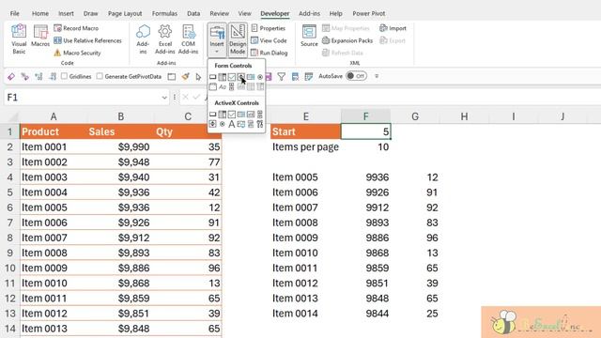Screen dimensions: 601x338
Task: Select row 7 header
Action: 9,223
